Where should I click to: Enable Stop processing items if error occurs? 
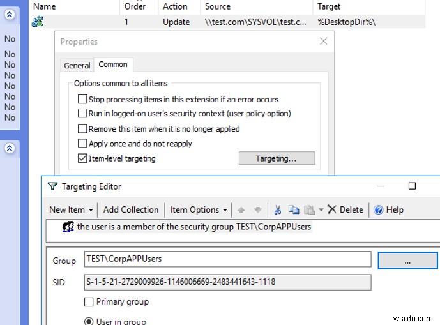82,99
